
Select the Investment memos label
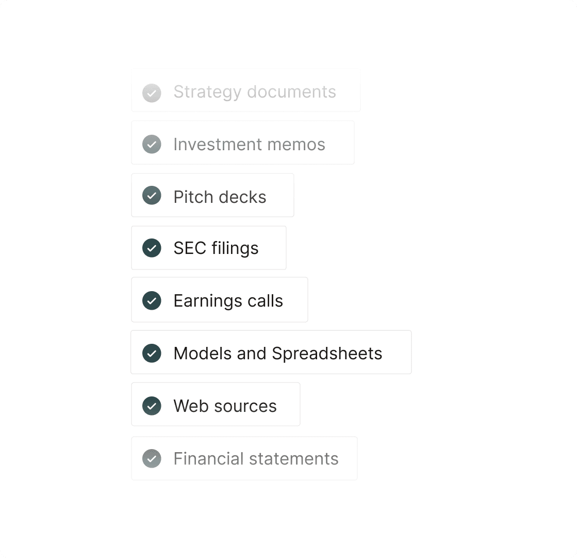pos(249,145)
